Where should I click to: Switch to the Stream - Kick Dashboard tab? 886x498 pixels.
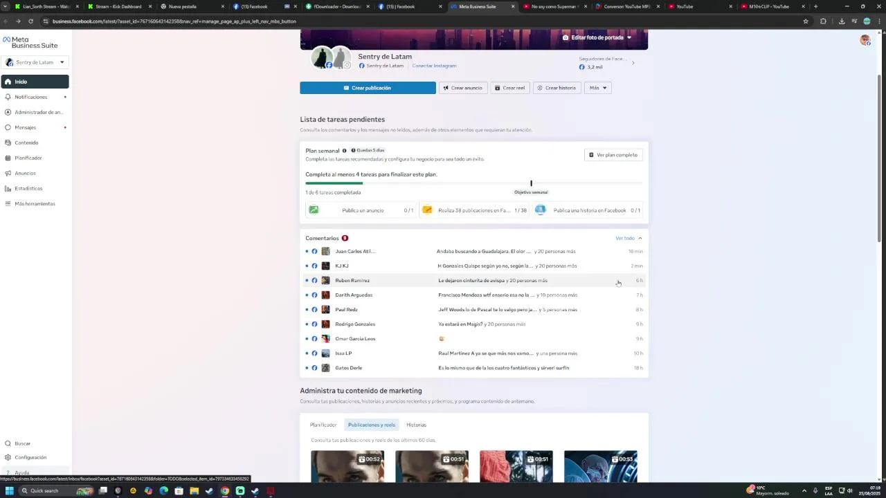coord(118,6)
